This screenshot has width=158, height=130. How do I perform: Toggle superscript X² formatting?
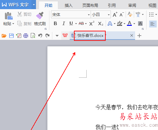click(x=92, y=23)
